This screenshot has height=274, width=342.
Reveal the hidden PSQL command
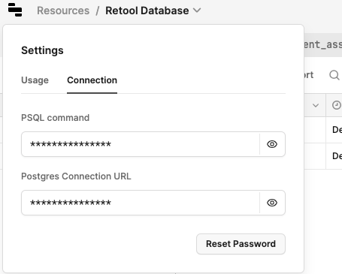coord(272,144)
